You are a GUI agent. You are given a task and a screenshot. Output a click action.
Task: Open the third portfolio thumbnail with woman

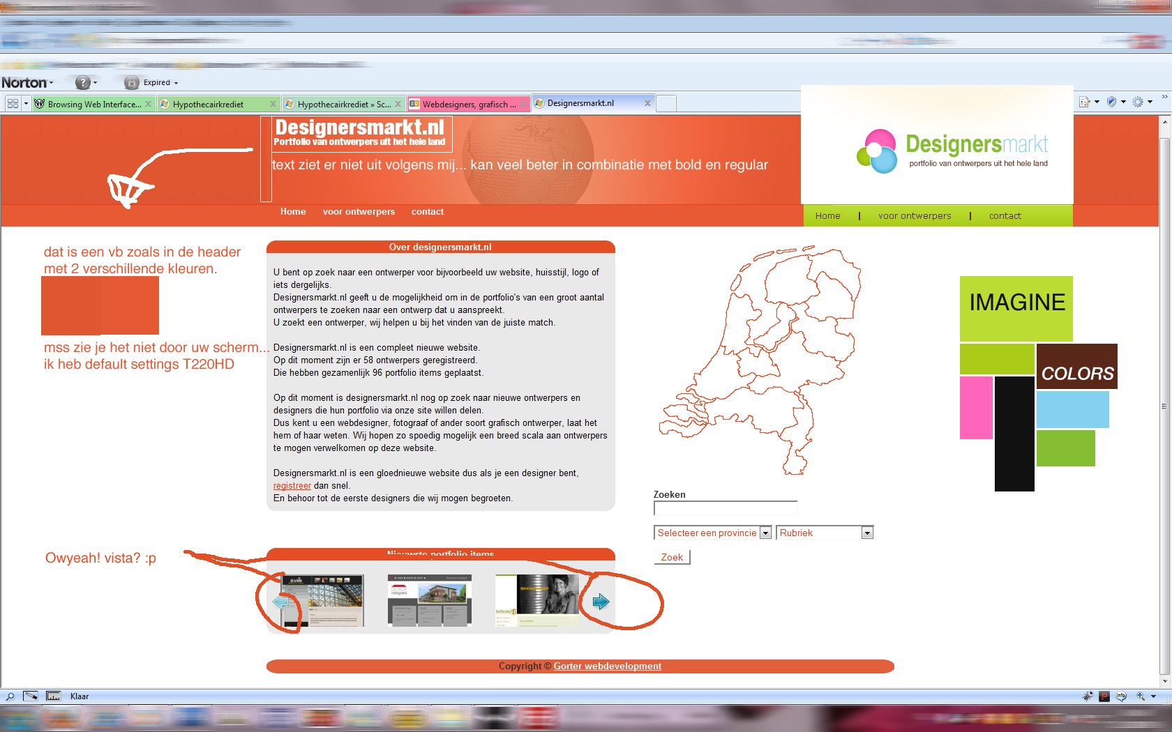[537, 601]
